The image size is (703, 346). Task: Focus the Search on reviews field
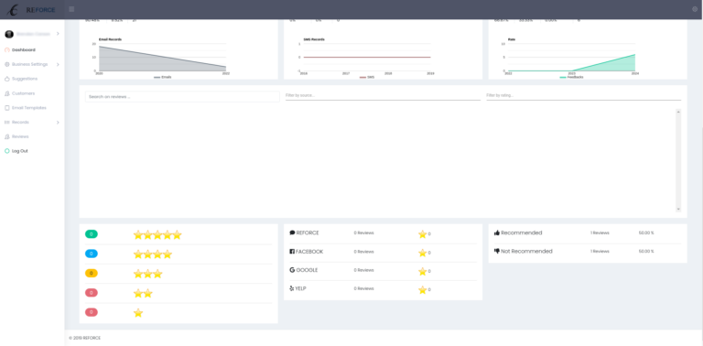pyautogui.click(x=182, y=96)
